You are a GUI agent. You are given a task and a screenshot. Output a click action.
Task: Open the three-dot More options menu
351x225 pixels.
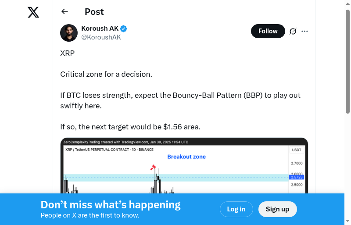305,31
